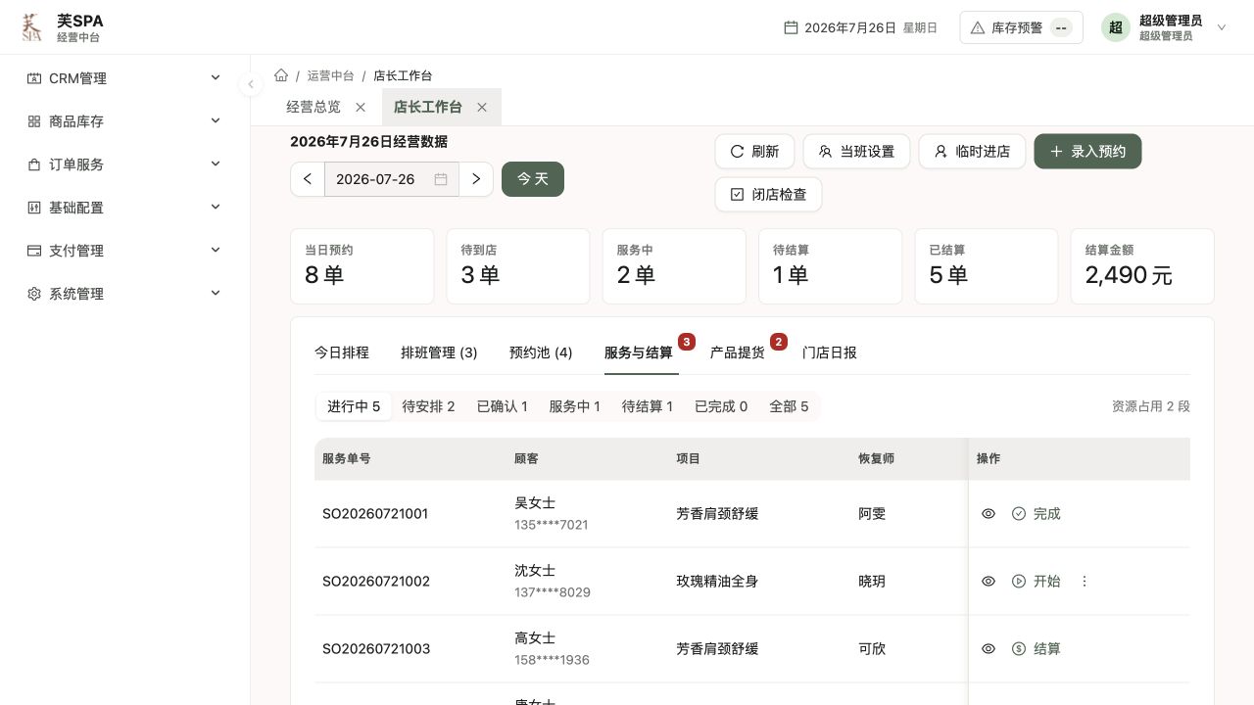This screenshot has width=1254, height=705.
Task: Click the 支付管理 card icon
Action: pyautogui.click(x=34, y=251)
